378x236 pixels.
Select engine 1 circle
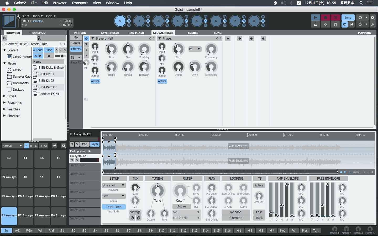120,21
